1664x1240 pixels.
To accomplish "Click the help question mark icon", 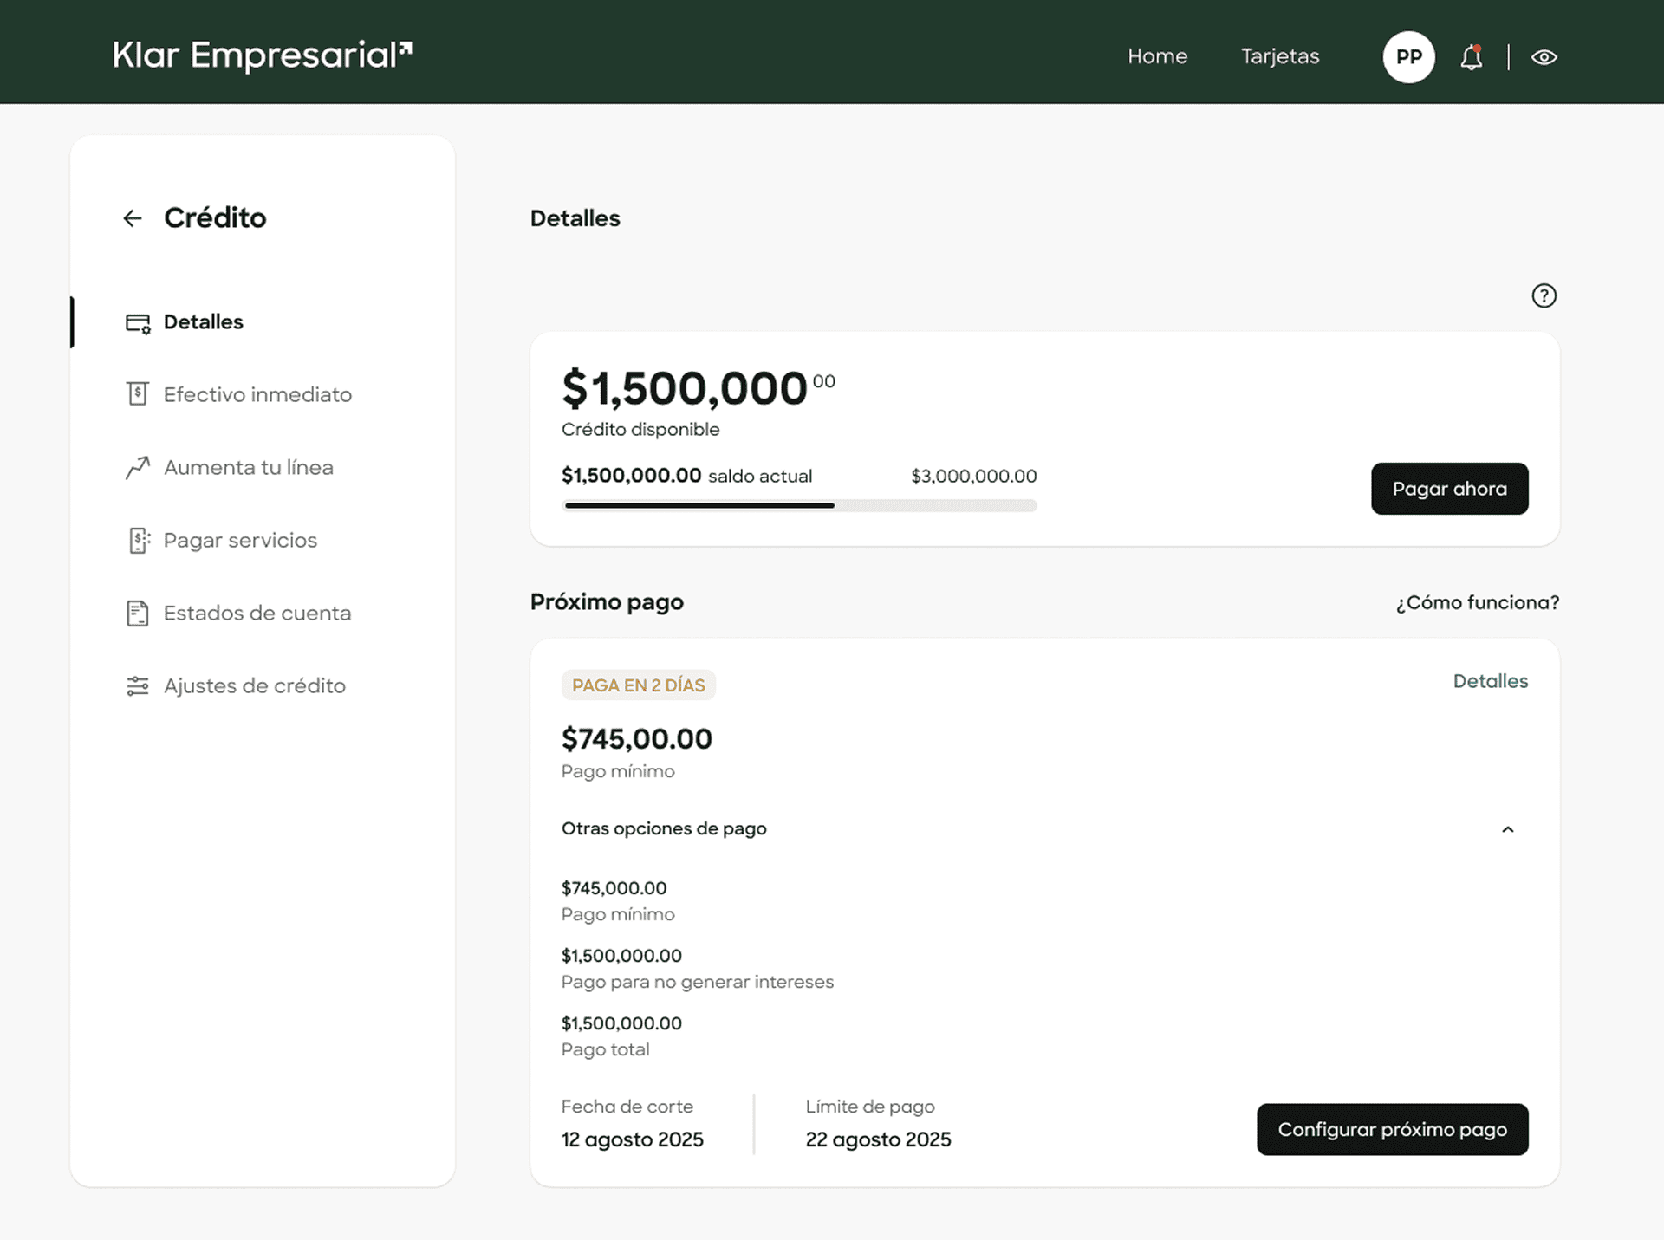I will pos(1544,296).
